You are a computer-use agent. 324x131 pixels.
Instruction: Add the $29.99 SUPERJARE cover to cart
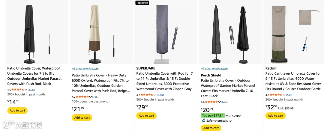pos(146,115)
